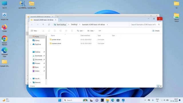Image resolution: width=183 pixels, height=103 pixels.
Task: Open Microsoft Edge from taskbar
Action: pyautogui.click(x=113, y=100)
